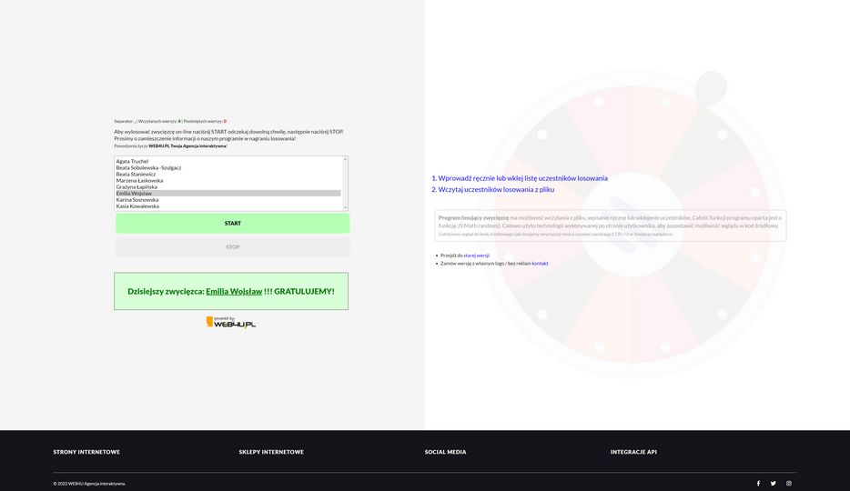This screenshot has height=491, width=850.
Task: Select Agata Truchel in participant list
Action: (133, 161)
